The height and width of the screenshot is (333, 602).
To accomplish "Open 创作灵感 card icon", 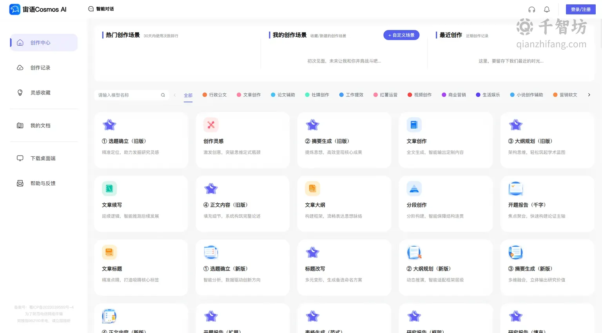I will [211, 125].
